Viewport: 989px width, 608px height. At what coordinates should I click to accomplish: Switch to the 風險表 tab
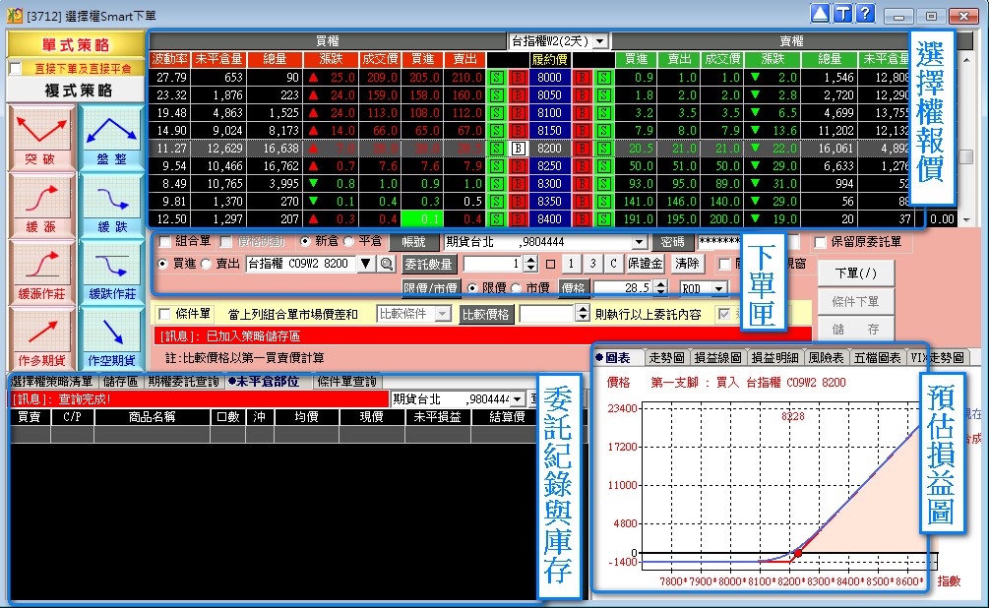pos(827,357)
